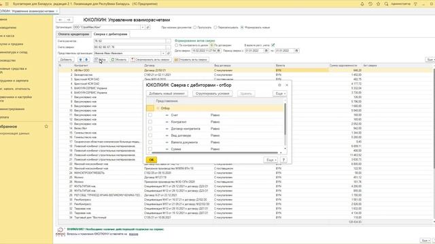Click Сгруппировать условия button
The height and width of the screenshot is (244, 435).
click(212, 94)
